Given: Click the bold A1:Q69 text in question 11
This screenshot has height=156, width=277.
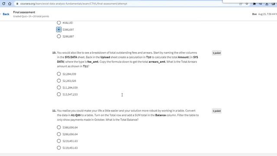Looking at the screenshot, I should point(76,115).
